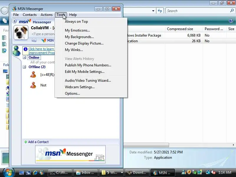Click into the explorer Search field
Screen dimensions: 236x177
point(198,11)
